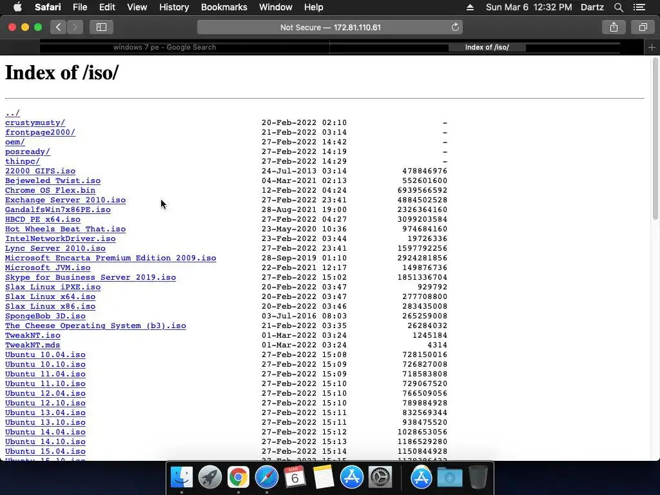
Task: Select the 'Index of /iso/' tab
Action: pyautogui.click(x=487, y=47)
